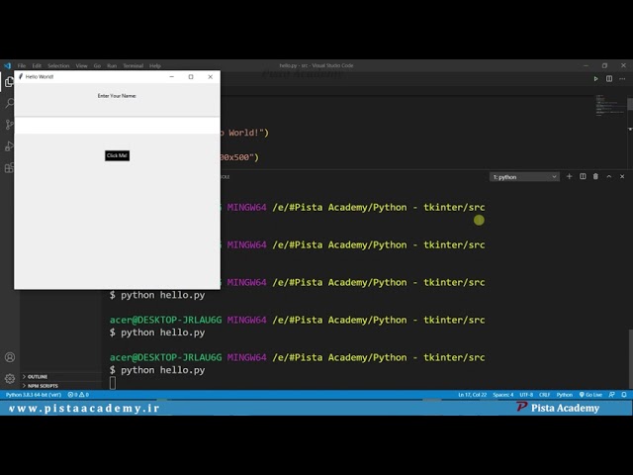Screen dimensions: 633x475
Task: Click the Go Live status bar button
Action: tap(590, 395)
